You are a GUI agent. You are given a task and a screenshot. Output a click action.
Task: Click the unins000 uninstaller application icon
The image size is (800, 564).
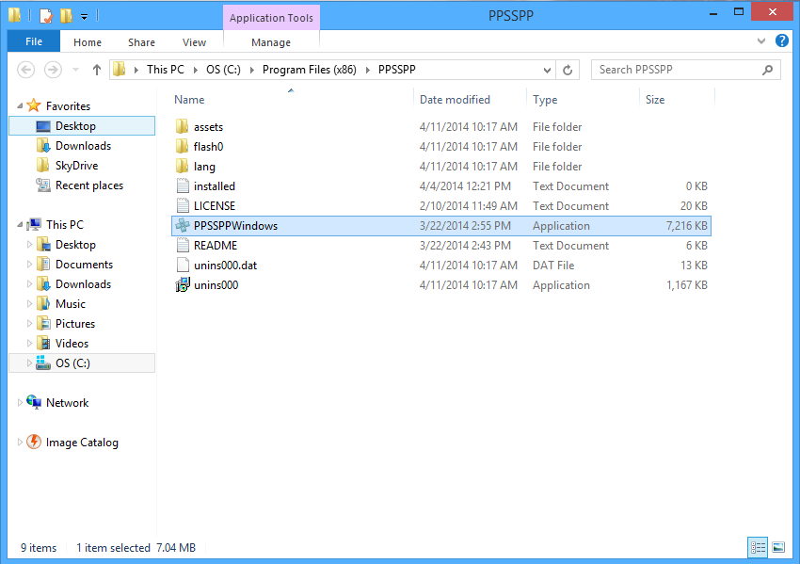point(183,285)
